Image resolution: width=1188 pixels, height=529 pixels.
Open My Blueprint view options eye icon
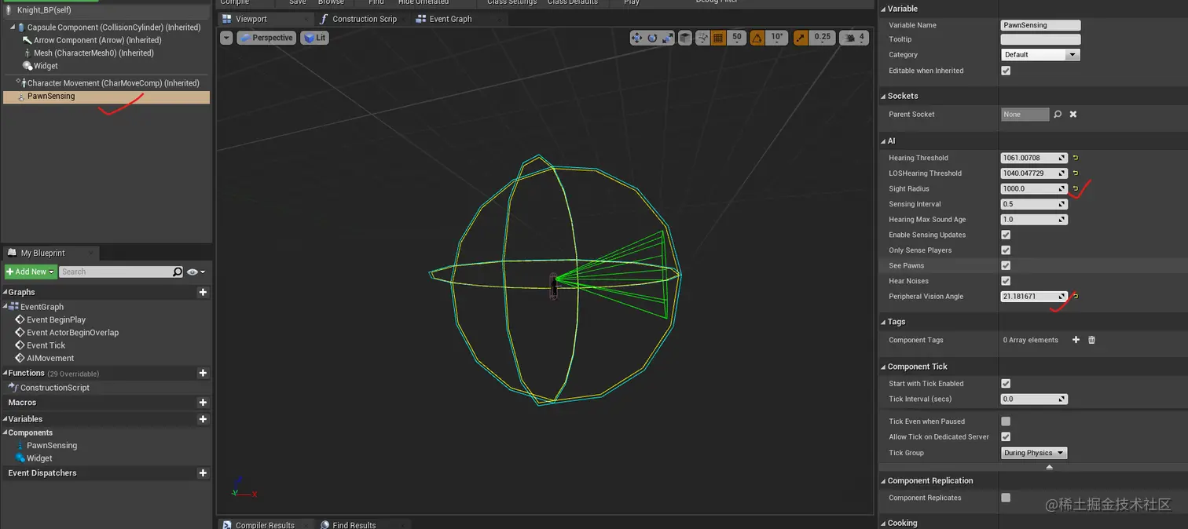click(x=196, y=272)
